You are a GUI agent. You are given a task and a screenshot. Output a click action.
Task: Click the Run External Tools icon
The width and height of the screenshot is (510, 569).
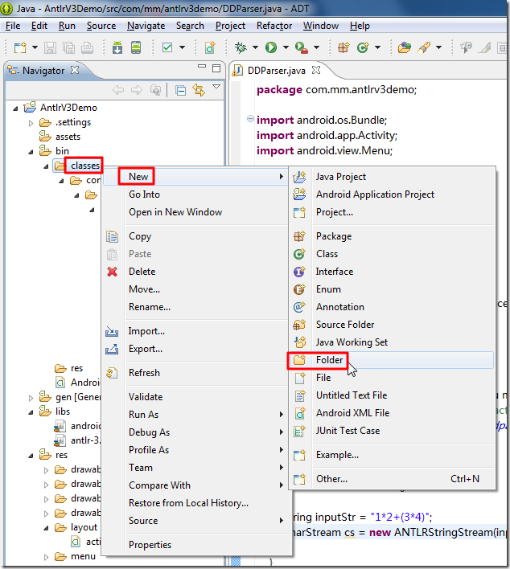coord(302,47)
